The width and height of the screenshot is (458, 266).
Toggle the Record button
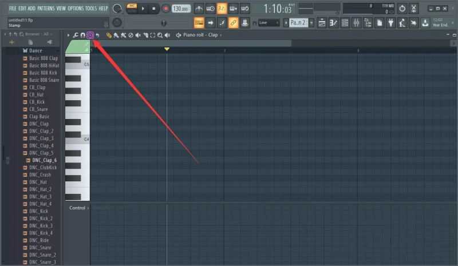[x=165, y=9]
